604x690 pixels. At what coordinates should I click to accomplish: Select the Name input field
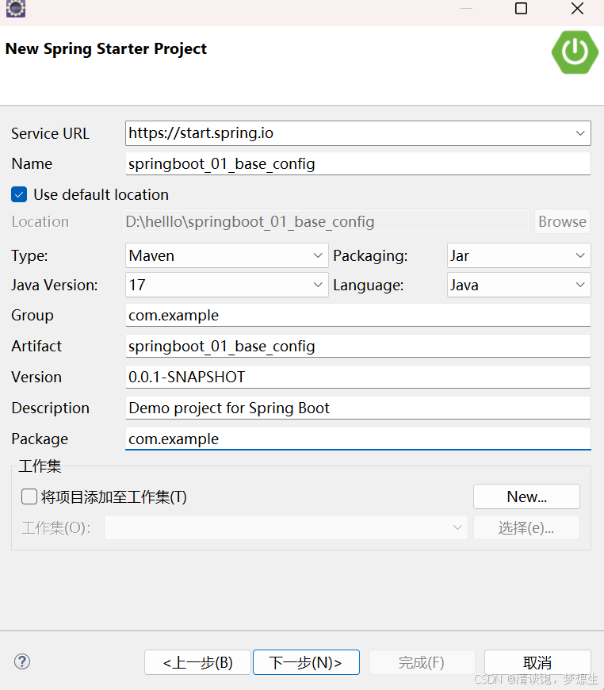pyautogui.click(x=357, y=163)
